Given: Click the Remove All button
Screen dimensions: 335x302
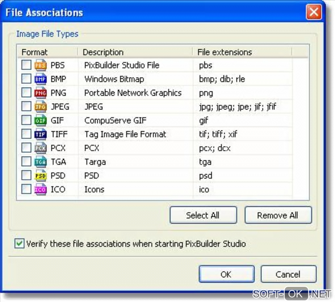Looking at the screenshot, I should point(278,215).
